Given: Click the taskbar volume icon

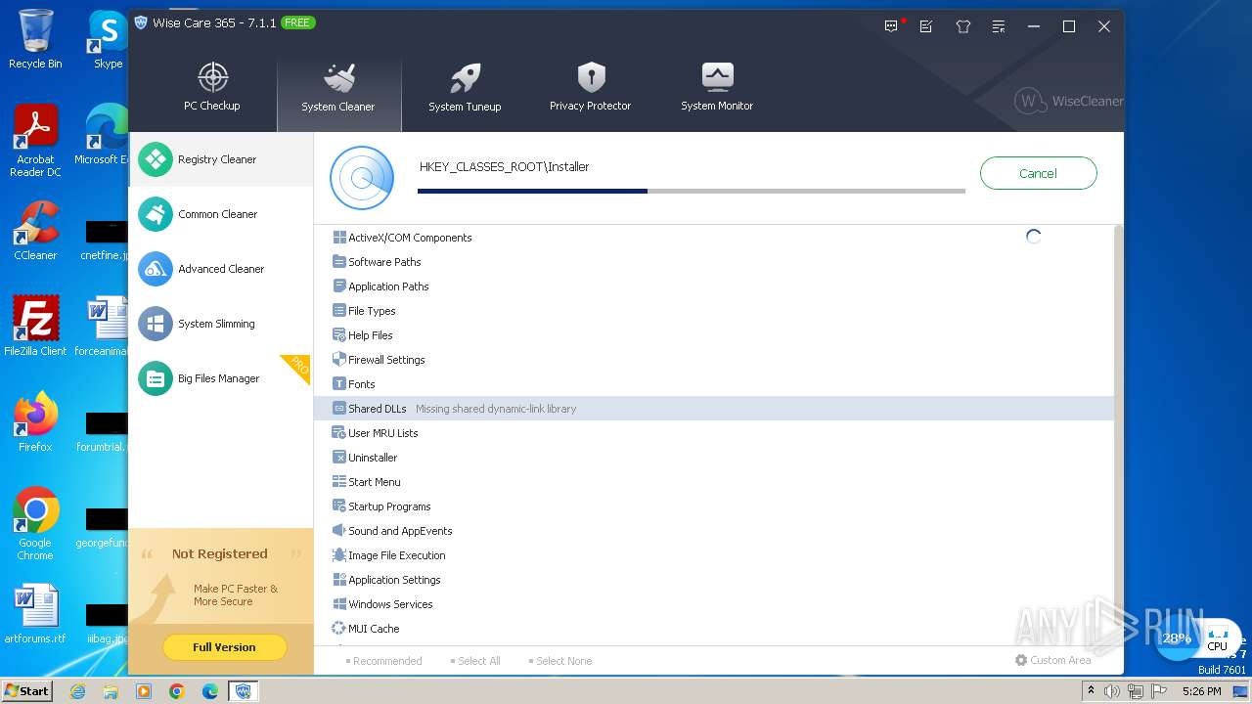Looking at the screenshot, I should tap(1112, 691).
